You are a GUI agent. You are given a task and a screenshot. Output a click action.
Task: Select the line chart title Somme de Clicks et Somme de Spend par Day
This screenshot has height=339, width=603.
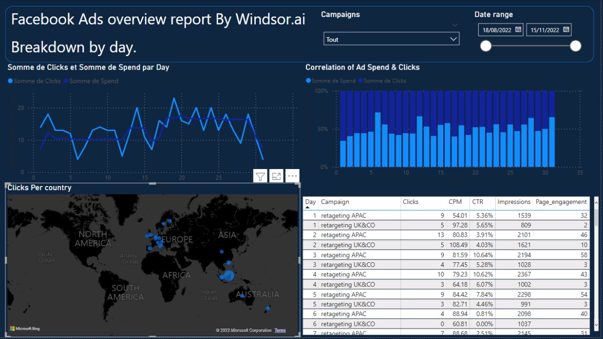(x=88, y=67)
